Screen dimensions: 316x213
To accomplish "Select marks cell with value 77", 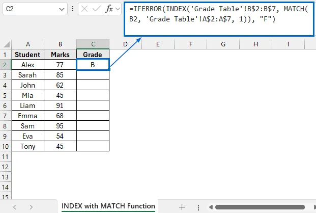I will [60, 65].
